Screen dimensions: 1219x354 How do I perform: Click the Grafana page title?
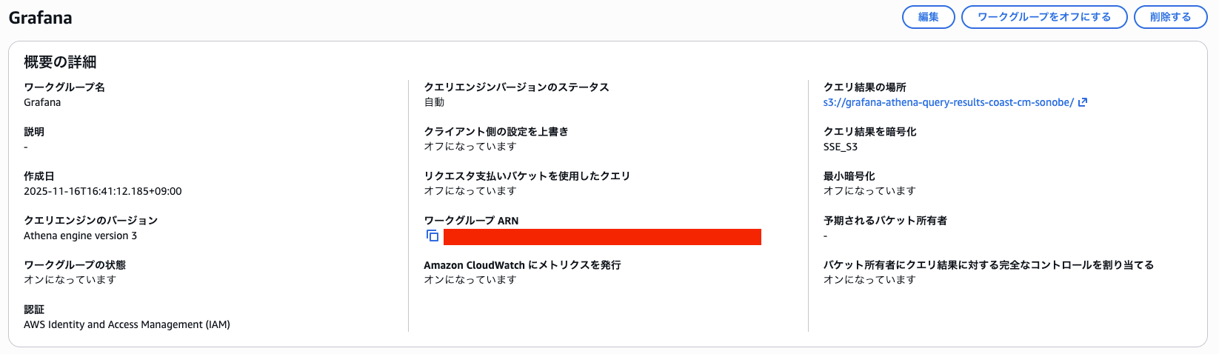[41, 18]
